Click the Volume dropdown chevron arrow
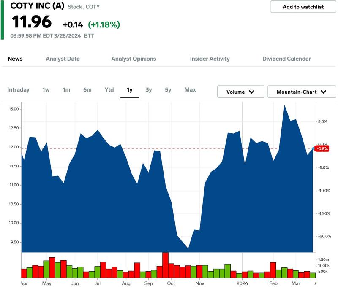Viewport: 338px width, 294px height. pyautogui.click(x=251, y=92)
